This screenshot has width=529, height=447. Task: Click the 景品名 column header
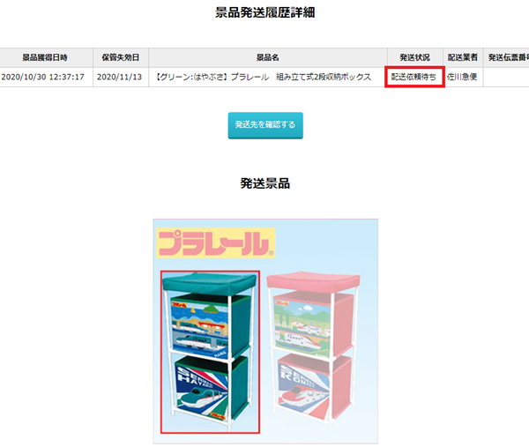point(267,57)
